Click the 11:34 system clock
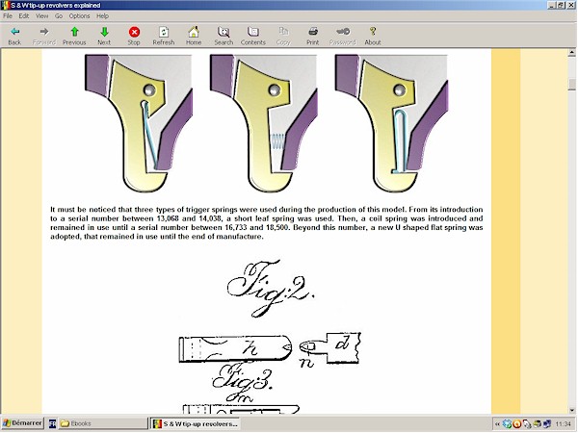 pos(563,424)
